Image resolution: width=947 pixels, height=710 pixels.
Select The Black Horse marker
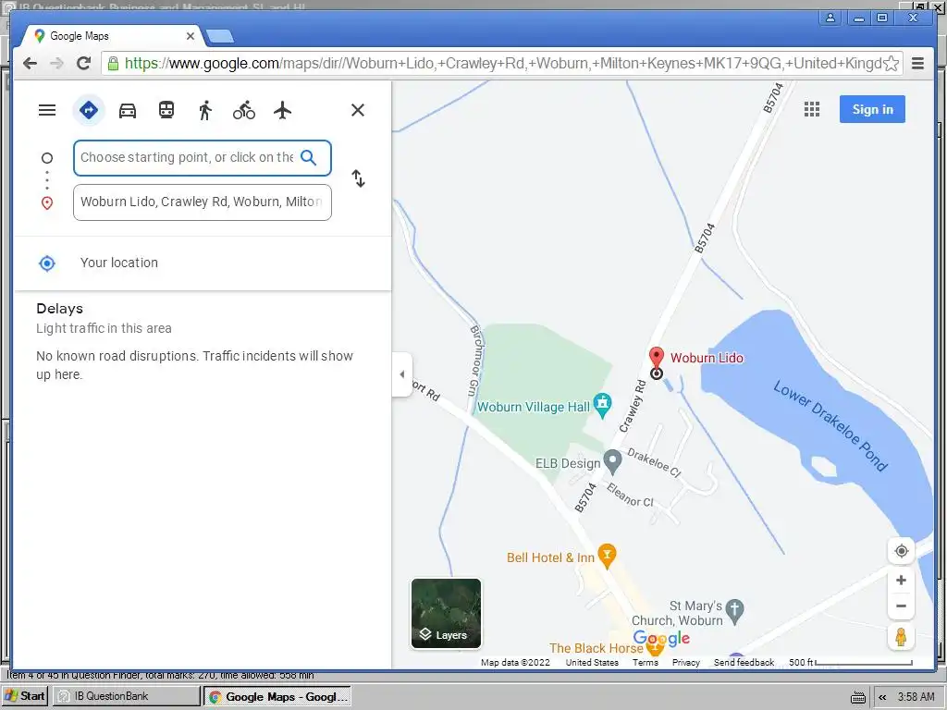pyautogui.click(x=655, y=648)
